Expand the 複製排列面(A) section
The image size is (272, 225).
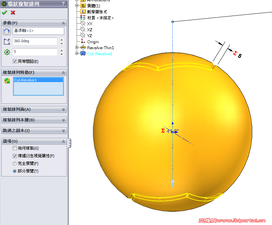(63, 109)
